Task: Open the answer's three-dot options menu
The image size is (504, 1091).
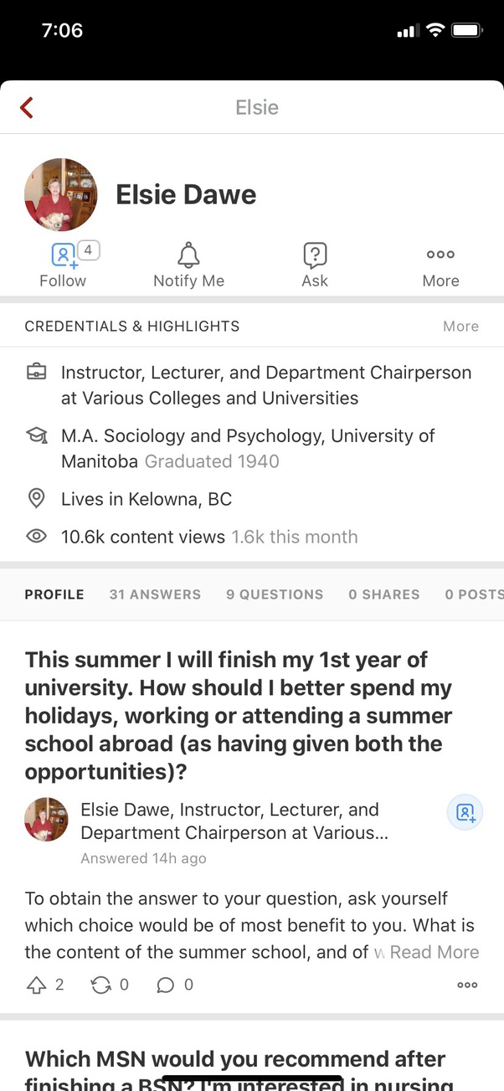Action: 467,985
